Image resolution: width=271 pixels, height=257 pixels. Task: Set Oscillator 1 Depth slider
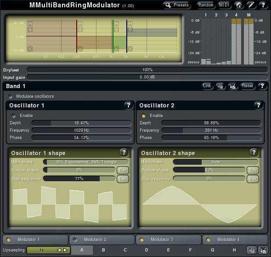coord(81,123)
